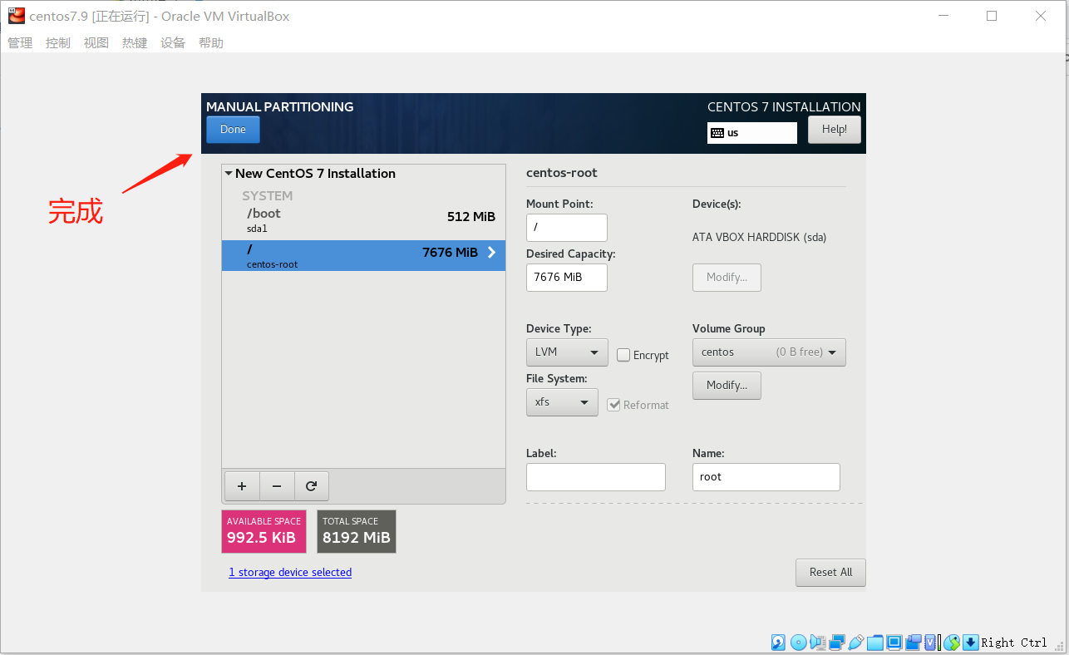Click the optical disc status icon
This screenshot has height=655, width=1069.
[x=798, y=642]
